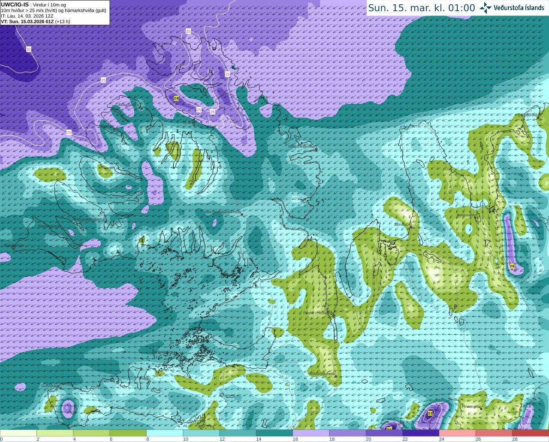
Task: Click the yellow 32 peak gust marker
Action: [430, 413]
